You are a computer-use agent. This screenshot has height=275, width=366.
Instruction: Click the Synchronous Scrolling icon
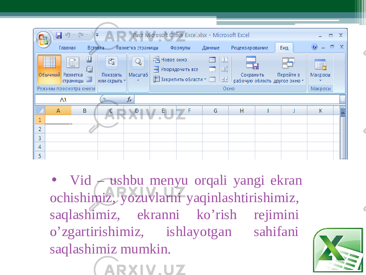coord(225,70)
